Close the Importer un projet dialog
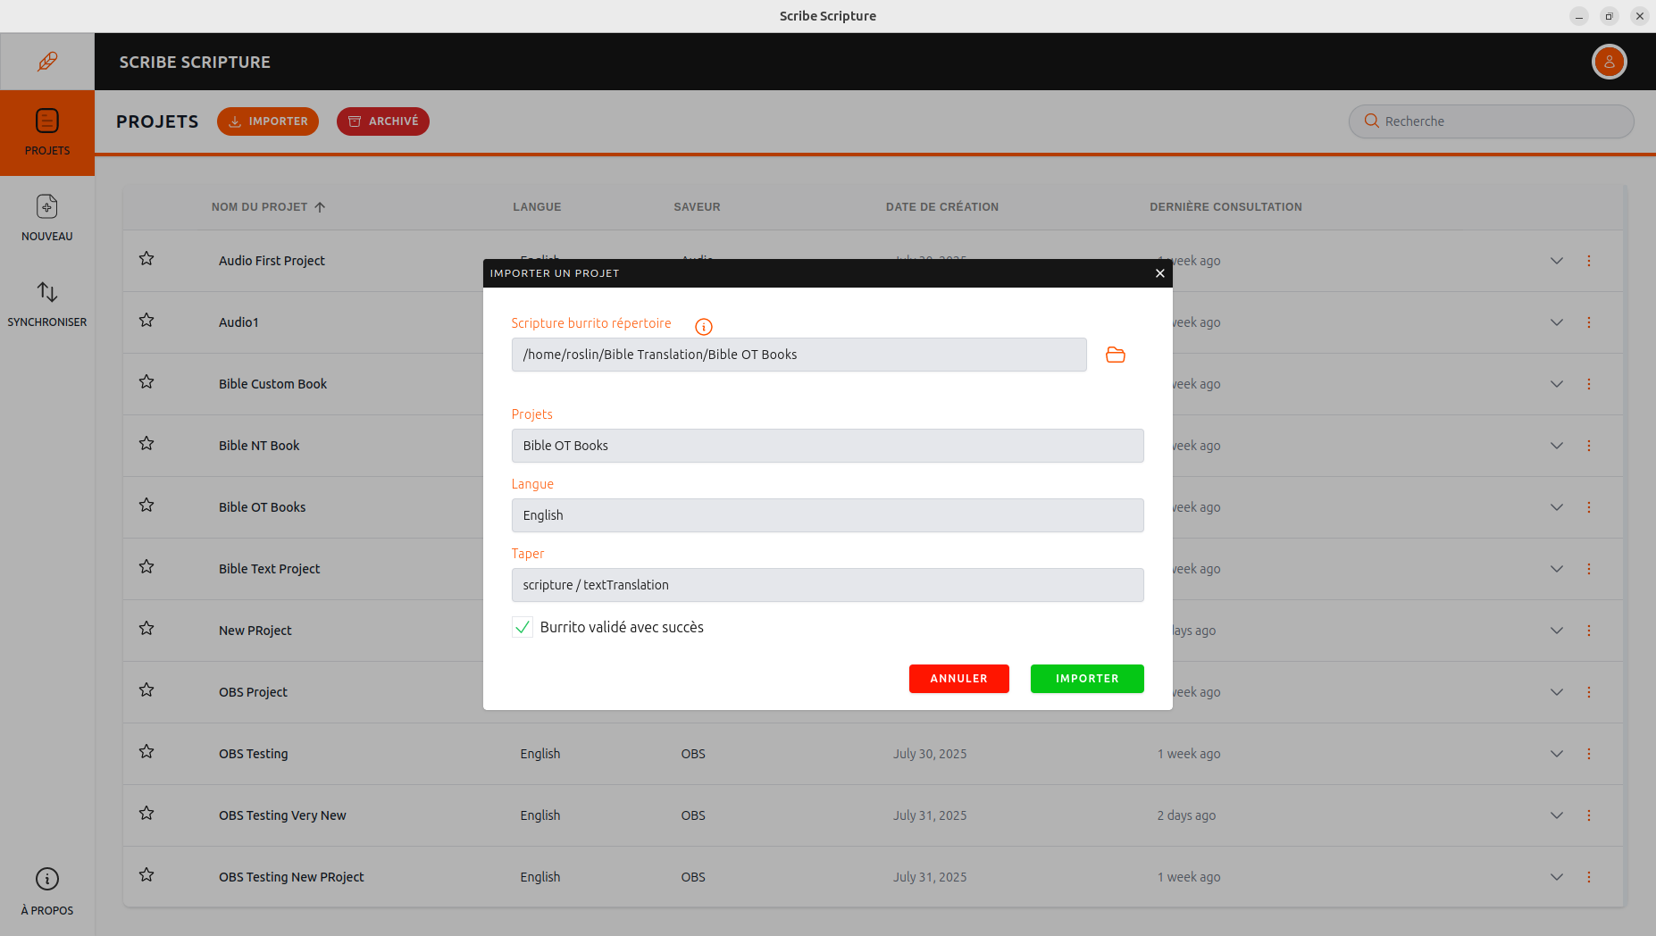The width and height of the screenshot is (1656, 936). (1159, 273)
